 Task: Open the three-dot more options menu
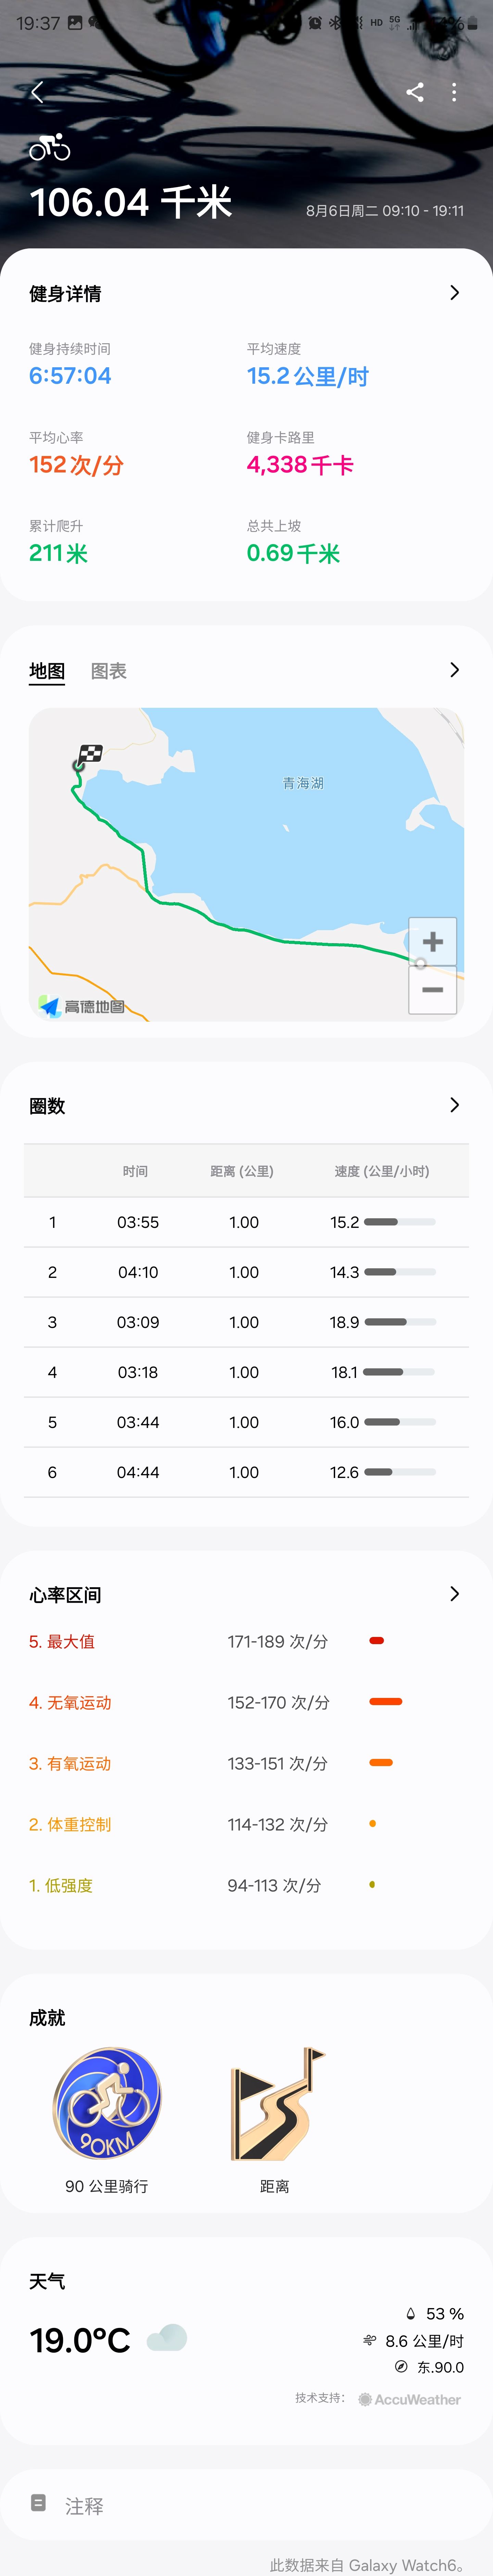(x=454, y=92)
